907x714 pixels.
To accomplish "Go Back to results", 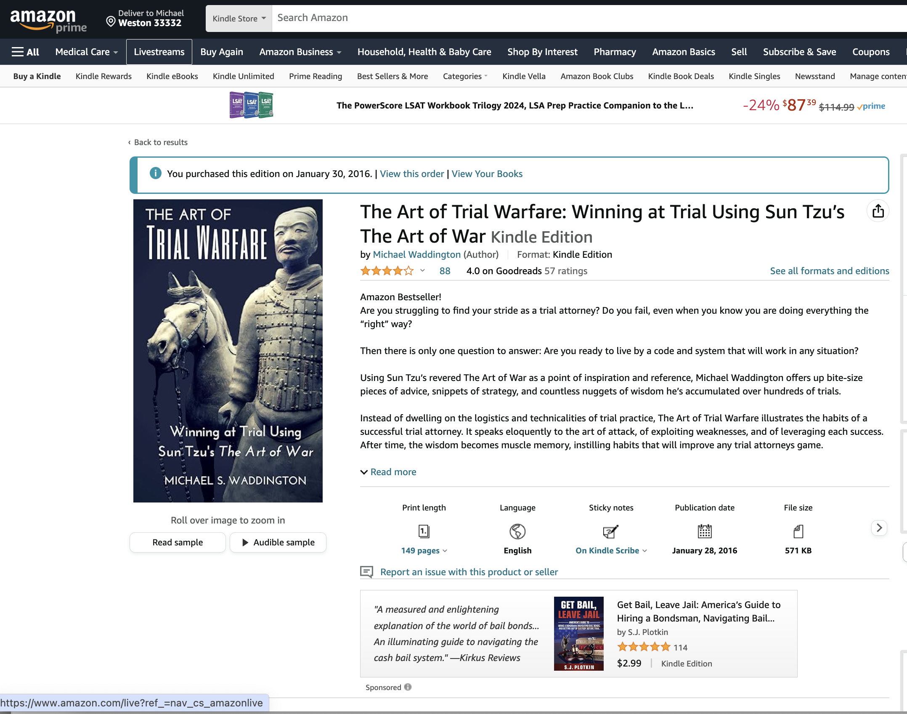I will point(158,142).
